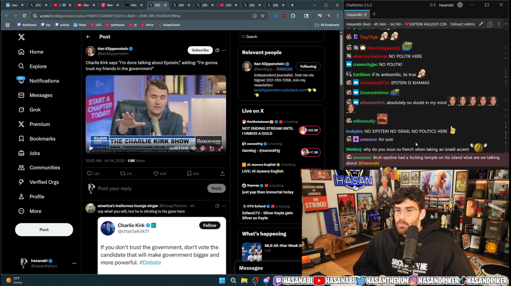
Task: Open More in the X sidebar
Action: coord(30,211)
